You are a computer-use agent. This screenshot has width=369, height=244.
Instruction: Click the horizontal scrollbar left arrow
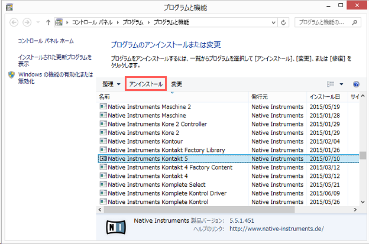point(100,210)
